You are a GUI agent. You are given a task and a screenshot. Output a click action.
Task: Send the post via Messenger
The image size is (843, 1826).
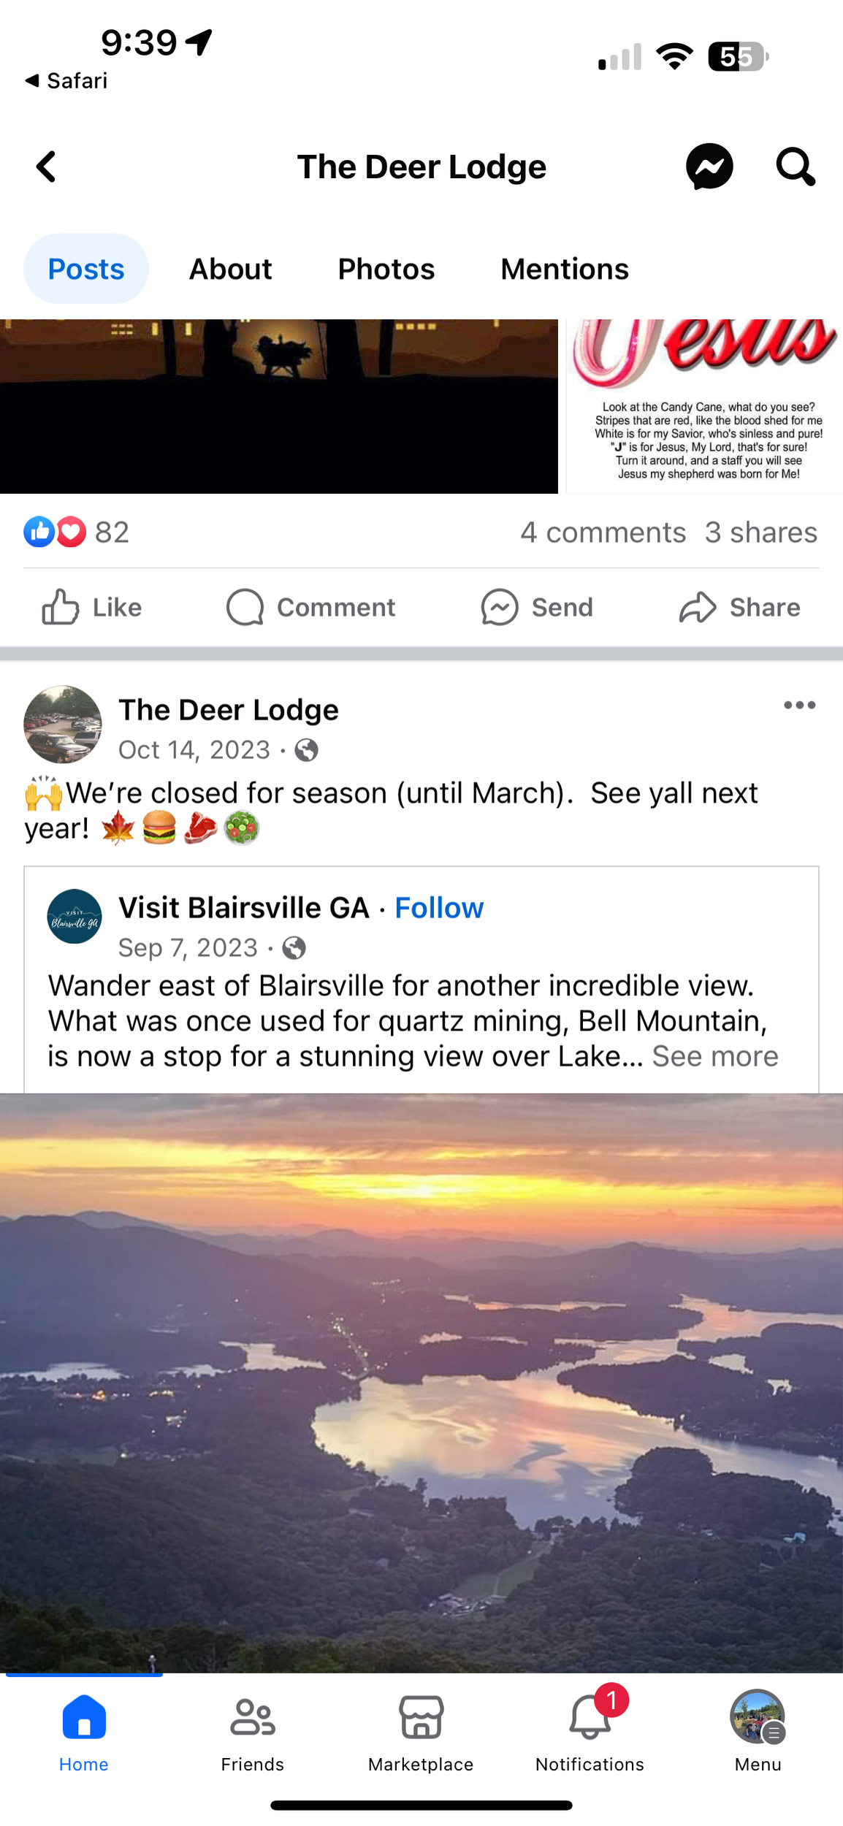[537, 607]
